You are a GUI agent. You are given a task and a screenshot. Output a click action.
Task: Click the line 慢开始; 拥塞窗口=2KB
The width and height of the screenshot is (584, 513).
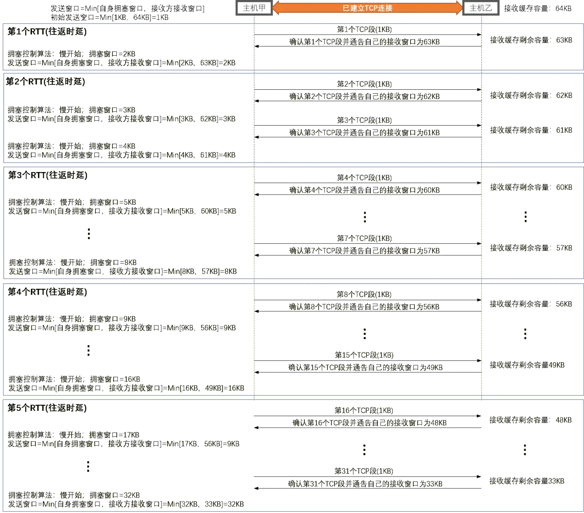tap(71, 54)
